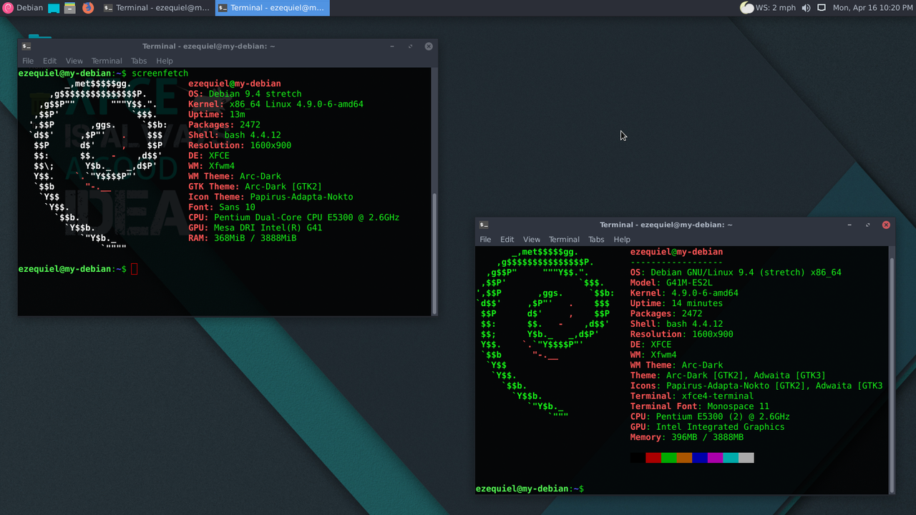Open View menu in the screenfetch terminal
The image size is (916, 515).
74,61
